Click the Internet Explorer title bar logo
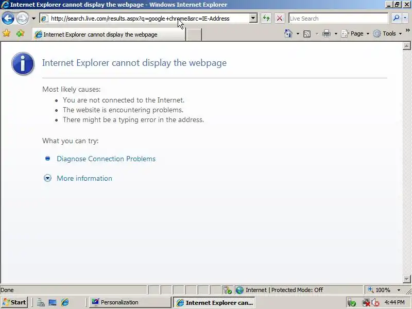412x309 pixels. tap(5, 5)
